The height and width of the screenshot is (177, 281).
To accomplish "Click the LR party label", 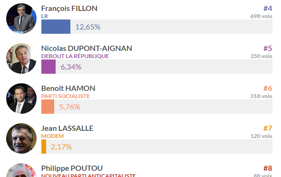I will [44, 16].
